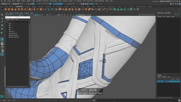Create a polygon torus from the shelf

click(19, 9)
